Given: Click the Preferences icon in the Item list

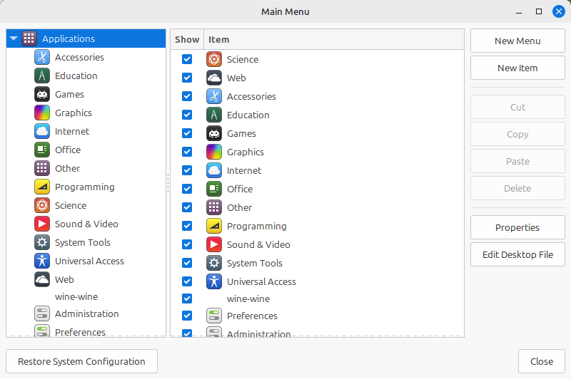Looking at the screenshot, I should pyautogui.click(x=214, y=316).
